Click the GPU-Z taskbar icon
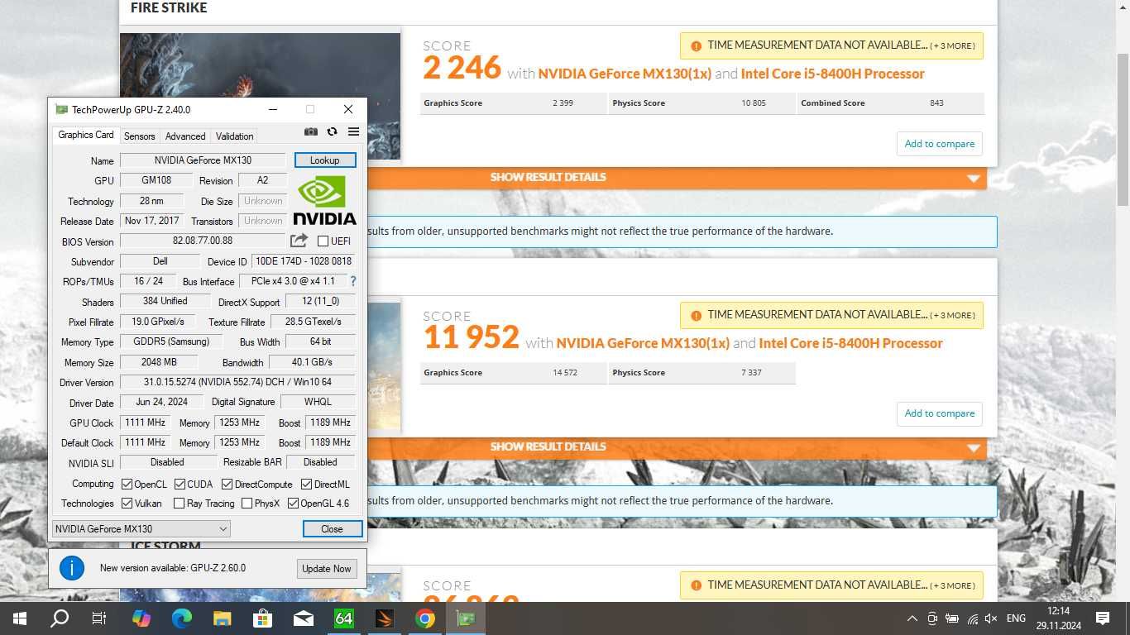The height and width of the screenshot is (635, 1130). (x=465, y=618)
